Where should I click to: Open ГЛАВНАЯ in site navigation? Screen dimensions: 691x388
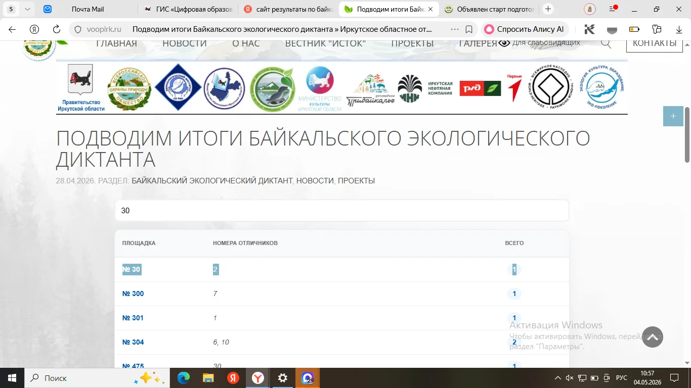click(x=116, y=43)
